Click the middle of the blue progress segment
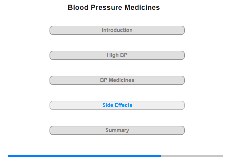 pos(84,156)
